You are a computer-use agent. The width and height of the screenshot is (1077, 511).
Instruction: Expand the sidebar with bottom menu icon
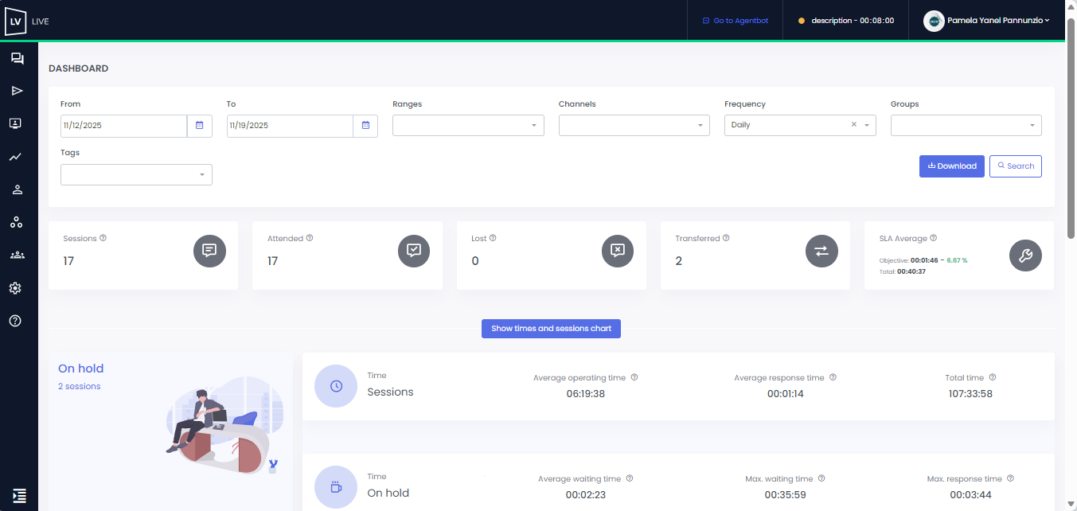point(20,496)
